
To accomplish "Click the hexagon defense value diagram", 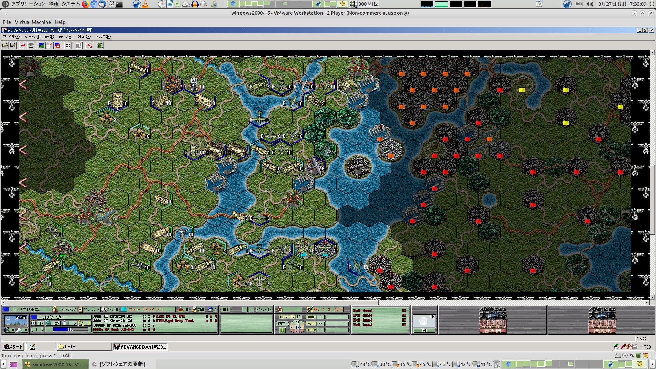I will pyautogui.click(x=297, y=327).
